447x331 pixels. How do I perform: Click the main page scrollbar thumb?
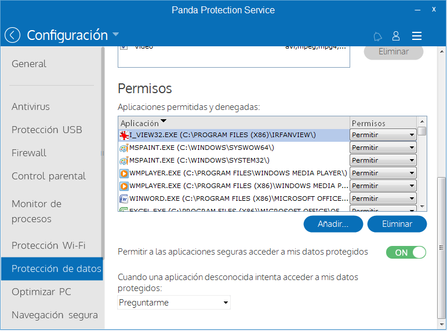click(442, 248)
